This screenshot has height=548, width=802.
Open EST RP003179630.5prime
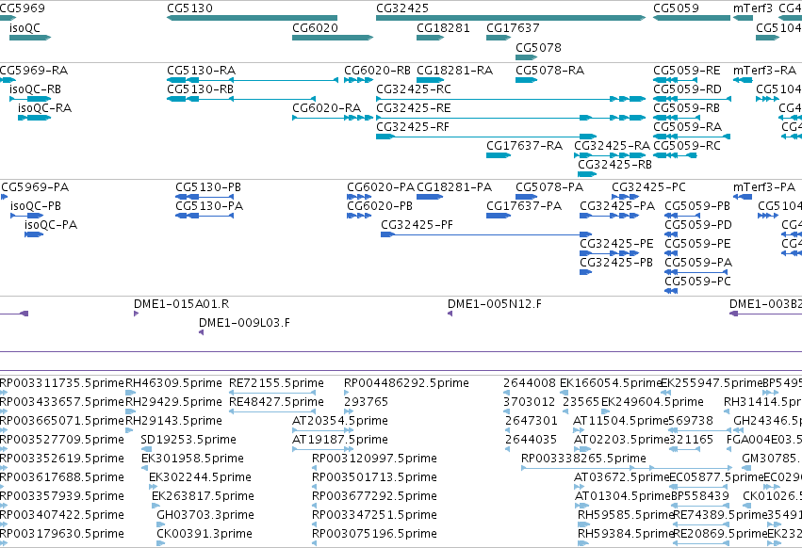[x=62, y=534]
